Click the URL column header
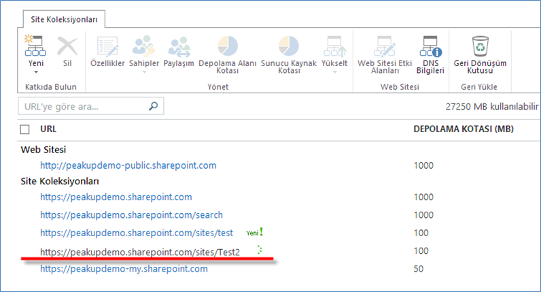The height and width of the screenshot is (292, 541). [x=48, y=129]
